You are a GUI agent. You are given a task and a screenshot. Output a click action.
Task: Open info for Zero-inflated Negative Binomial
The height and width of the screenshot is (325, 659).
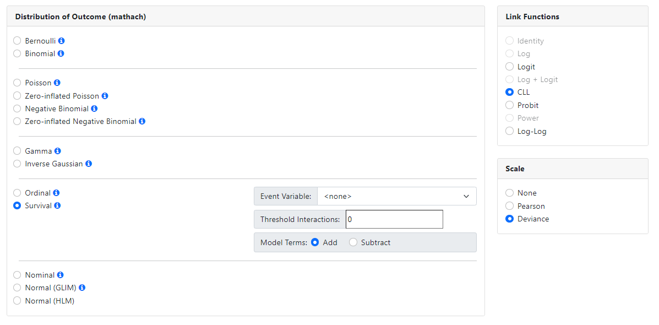(x=142, y=121)
